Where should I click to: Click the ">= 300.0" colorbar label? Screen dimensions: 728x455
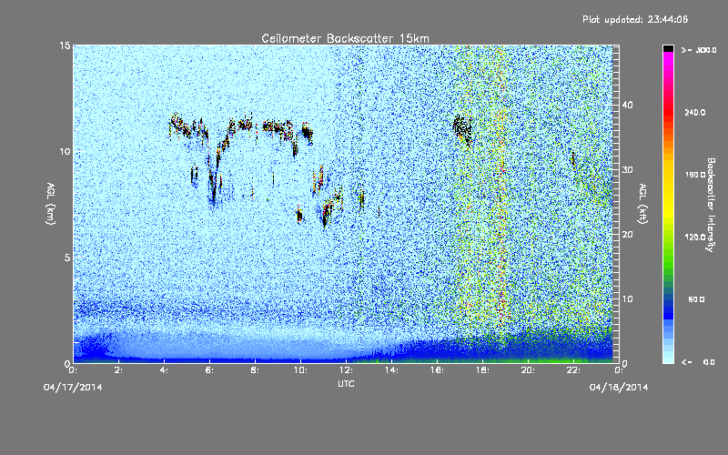(699, 50)
